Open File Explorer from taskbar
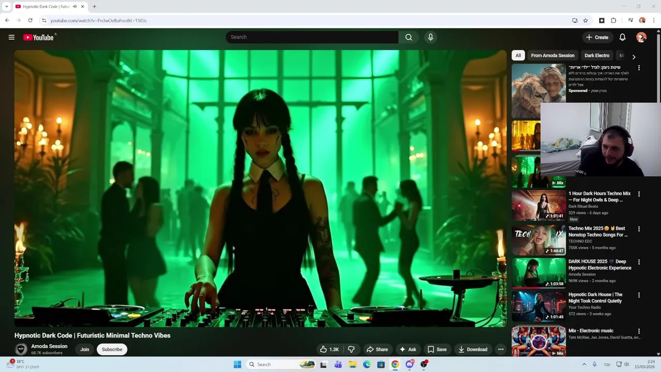 pos(353,364)
